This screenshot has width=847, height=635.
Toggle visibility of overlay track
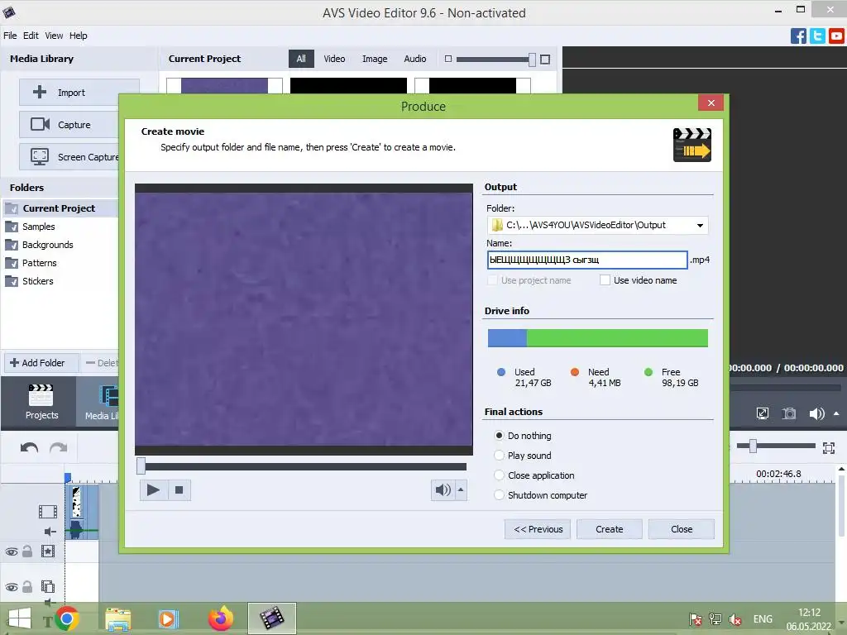(12, 587)
